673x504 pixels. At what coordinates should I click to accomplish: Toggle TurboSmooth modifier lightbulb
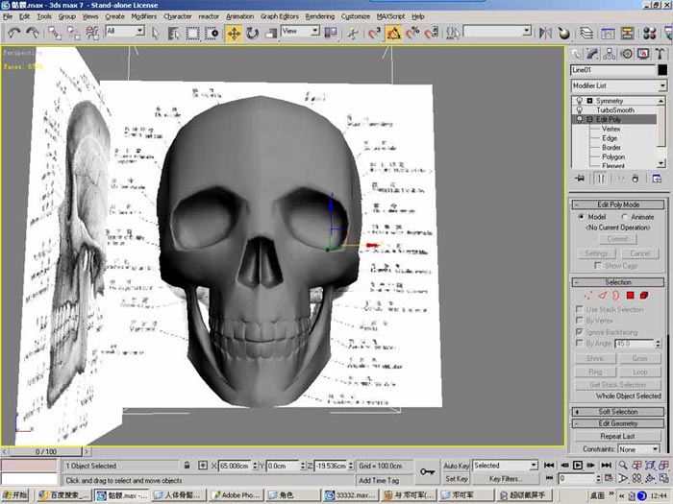(579, 110)
